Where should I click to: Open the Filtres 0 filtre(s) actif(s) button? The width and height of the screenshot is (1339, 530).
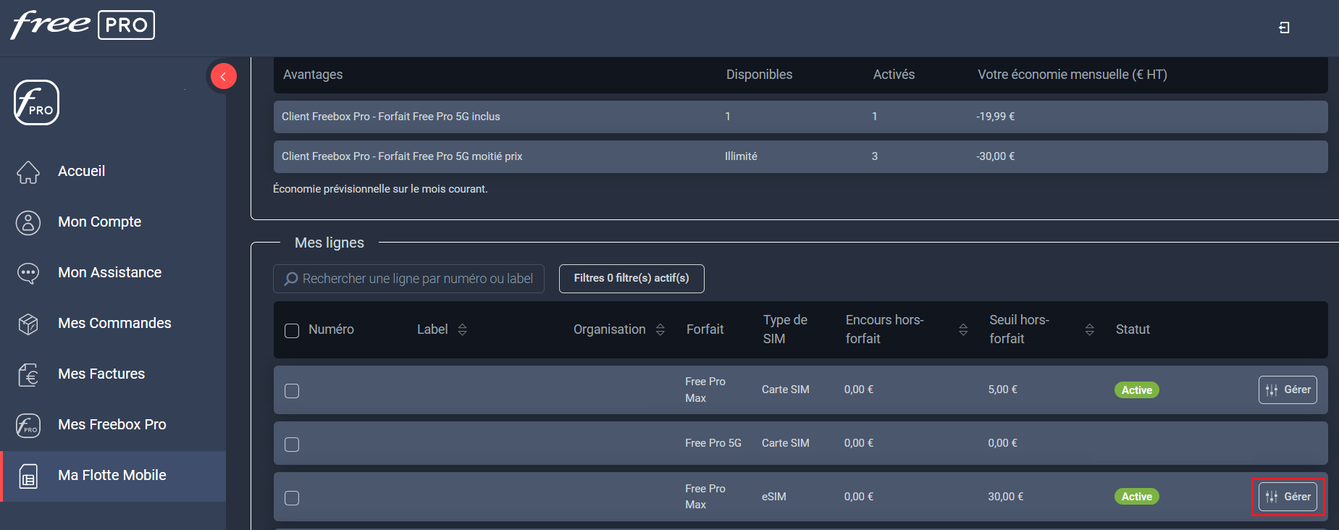631,279
